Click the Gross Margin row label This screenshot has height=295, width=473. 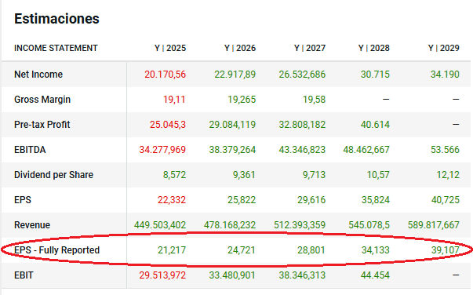pos(42,99)
